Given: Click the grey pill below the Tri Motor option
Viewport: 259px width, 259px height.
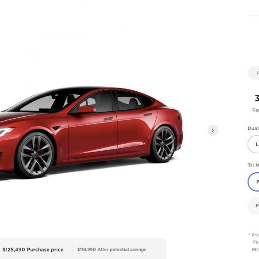Looking at the screenshot, I should 253,206.
